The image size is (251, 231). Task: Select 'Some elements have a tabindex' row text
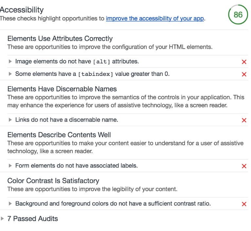(92, 74)
